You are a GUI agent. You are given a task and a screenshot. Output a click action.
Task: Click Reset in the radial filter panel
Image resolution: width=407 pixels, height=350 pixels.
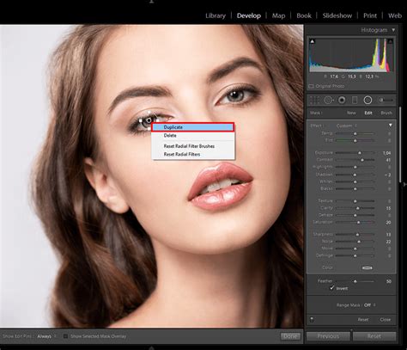(363, 319)
